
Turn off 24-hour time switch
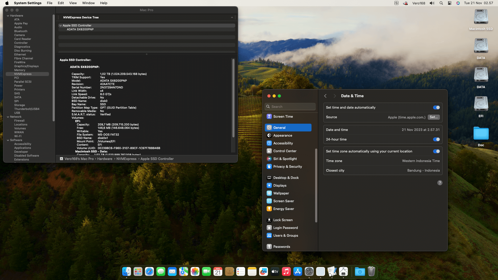click(436, 139)
